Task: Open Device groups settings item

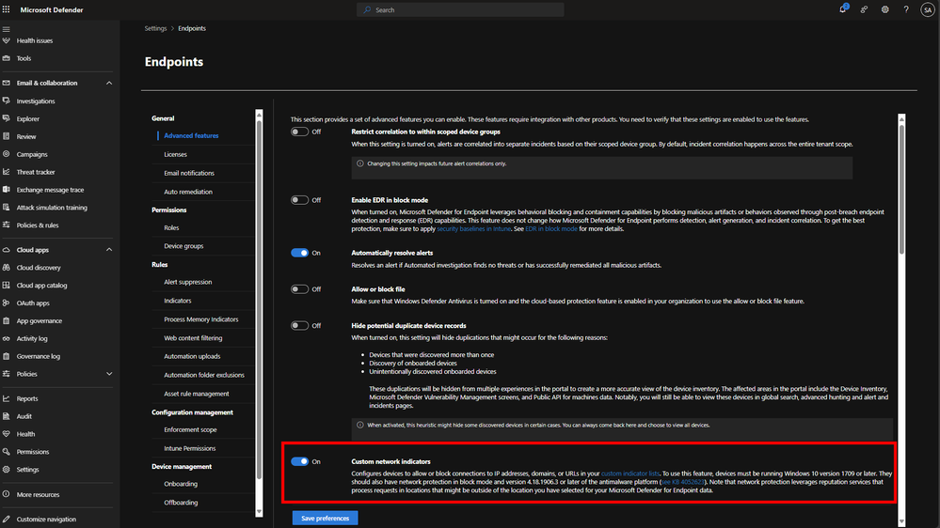Action: pos(183,246)
